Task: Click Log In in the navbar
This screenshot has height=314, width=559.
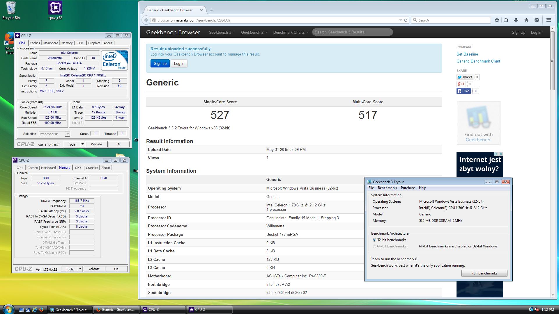Action: [x=536, y=32]
